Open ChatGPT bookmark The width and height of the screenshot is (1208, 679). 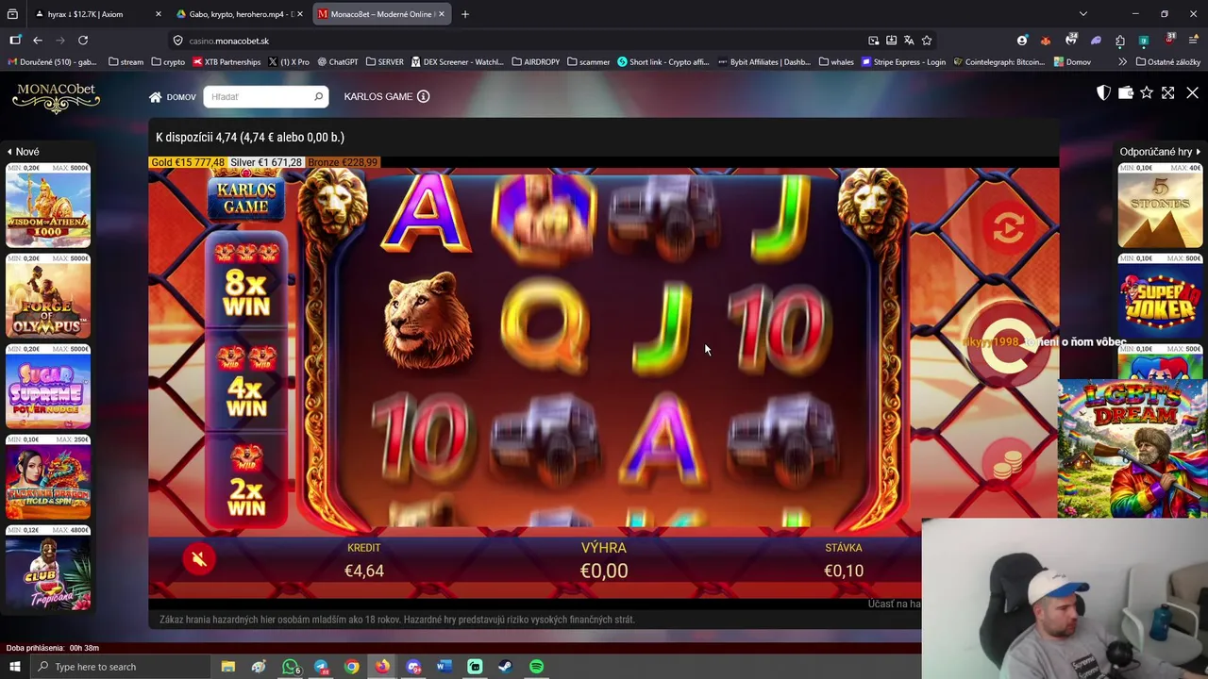tap(338, 62)
